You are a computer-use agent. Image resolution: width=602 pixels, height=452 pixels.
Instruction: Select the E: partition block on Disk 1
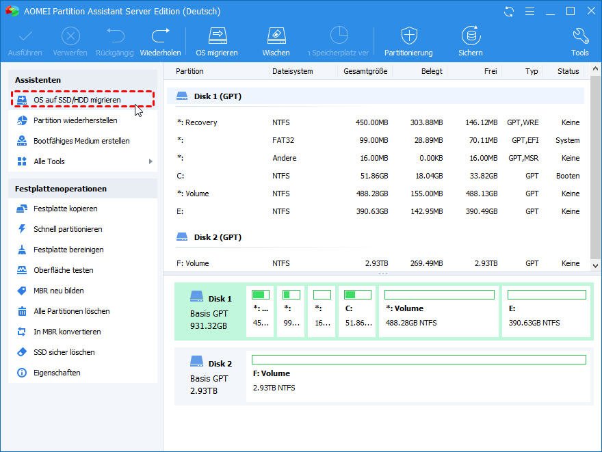[546, 312]
